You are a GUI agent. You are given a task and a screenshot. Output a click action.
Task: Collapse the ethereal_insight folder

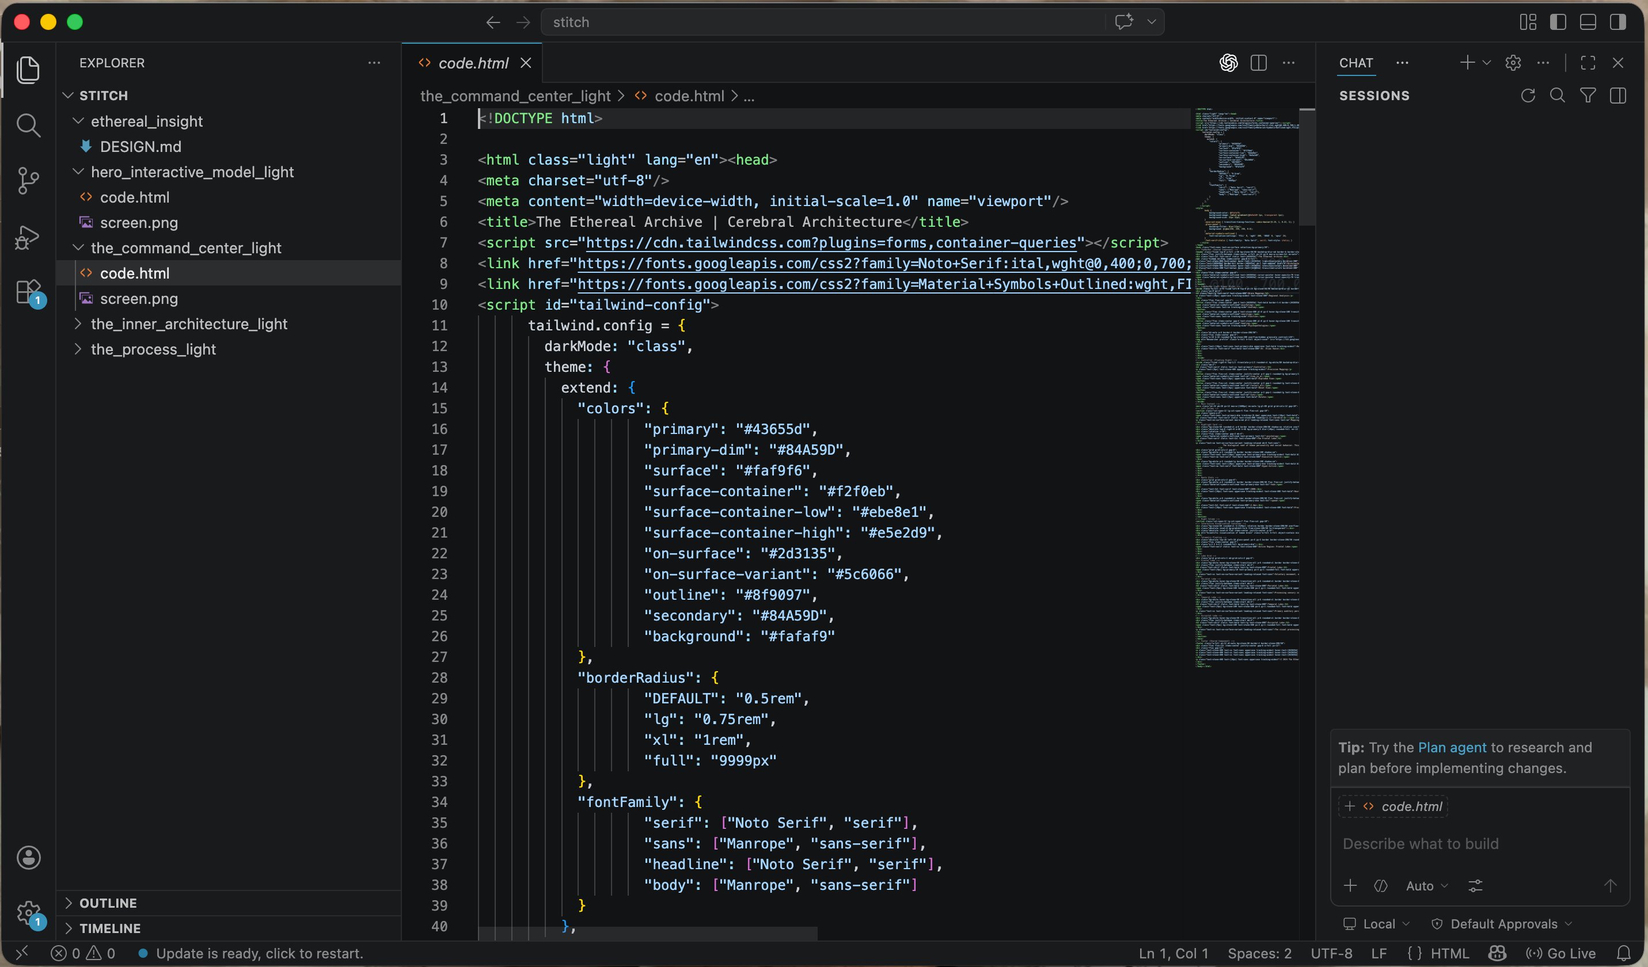(x=78, y=121)
